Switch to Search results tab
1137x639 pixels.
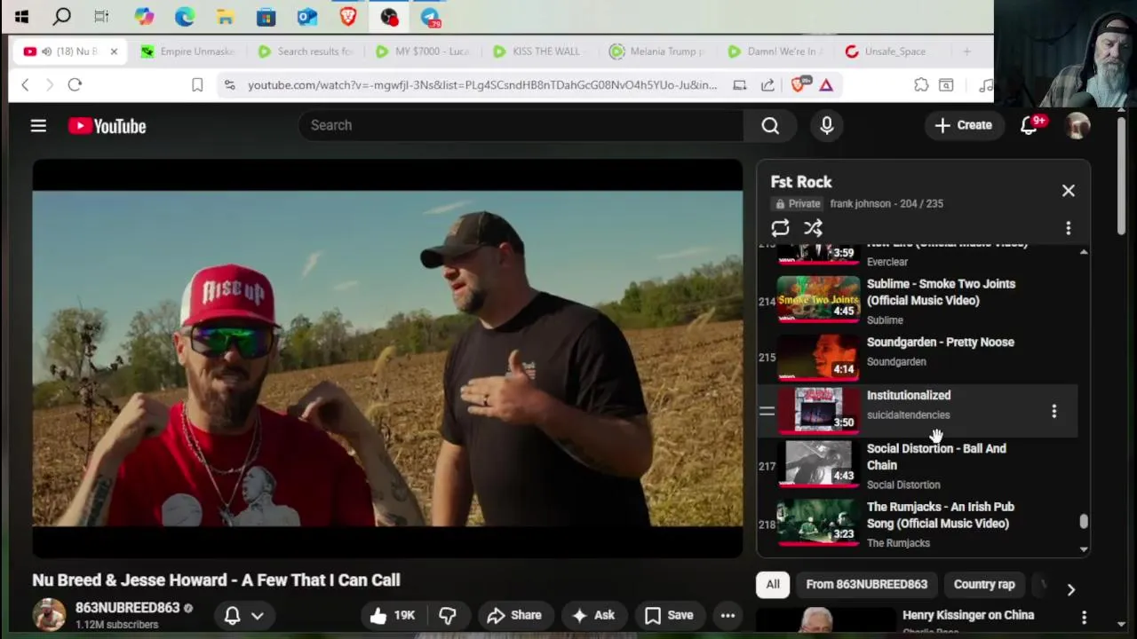point(306,51)
